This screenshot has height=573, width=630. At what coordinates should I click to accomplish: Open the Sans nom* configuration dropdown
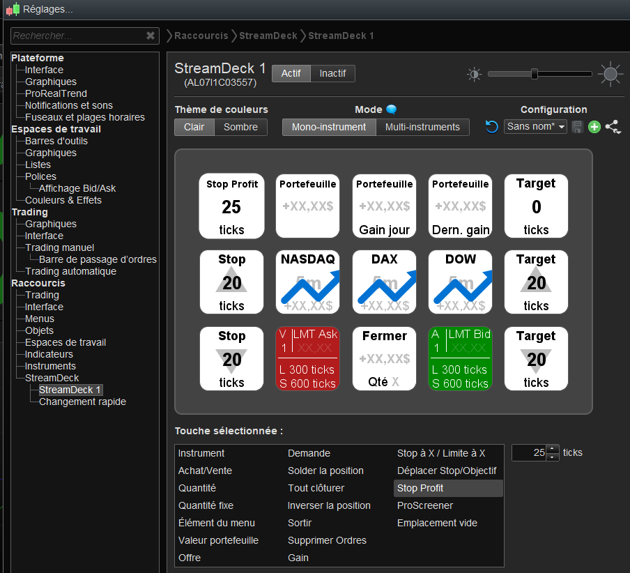[535, 127]
